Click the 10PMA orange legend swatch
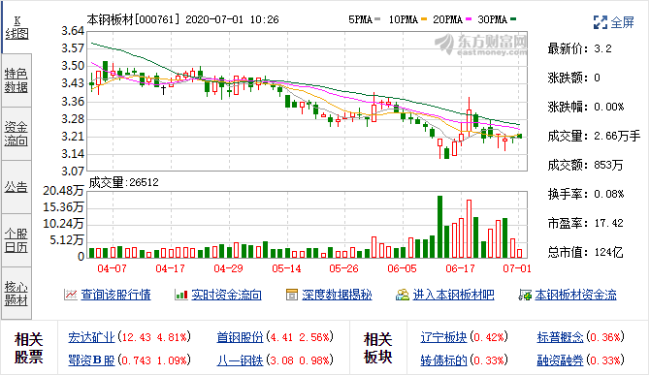The height and width of the screenshot is (375, 650). point(424,19)
